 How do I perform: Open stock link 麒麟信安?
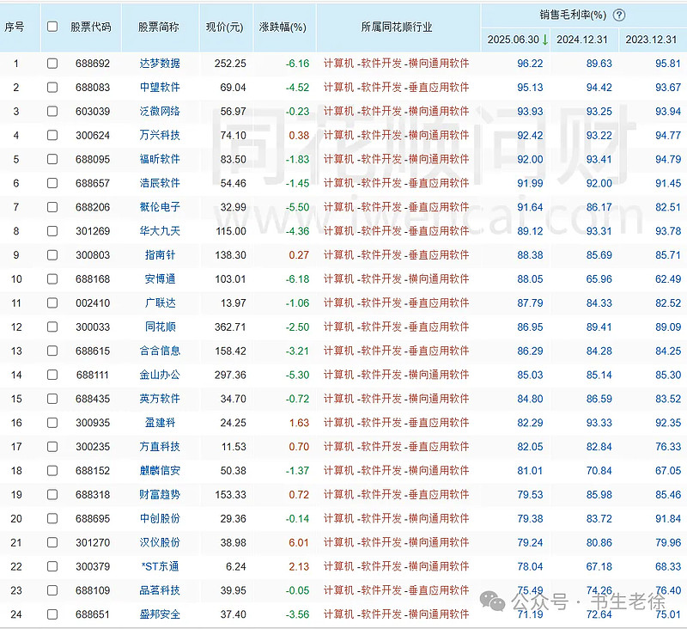tap(160, 471)
